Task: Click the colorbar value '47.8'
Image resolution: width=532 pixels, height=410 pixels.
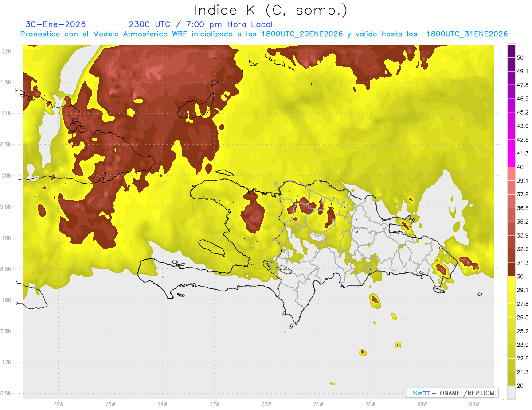Action: 523,85
